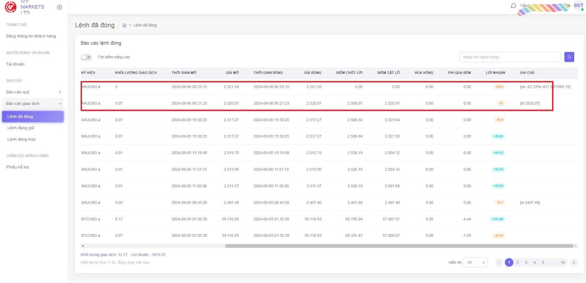Click the KHỐI LƯỢNG GIAO DỊCH column header
Screen dimensions: 586x283
pos(136,73)
